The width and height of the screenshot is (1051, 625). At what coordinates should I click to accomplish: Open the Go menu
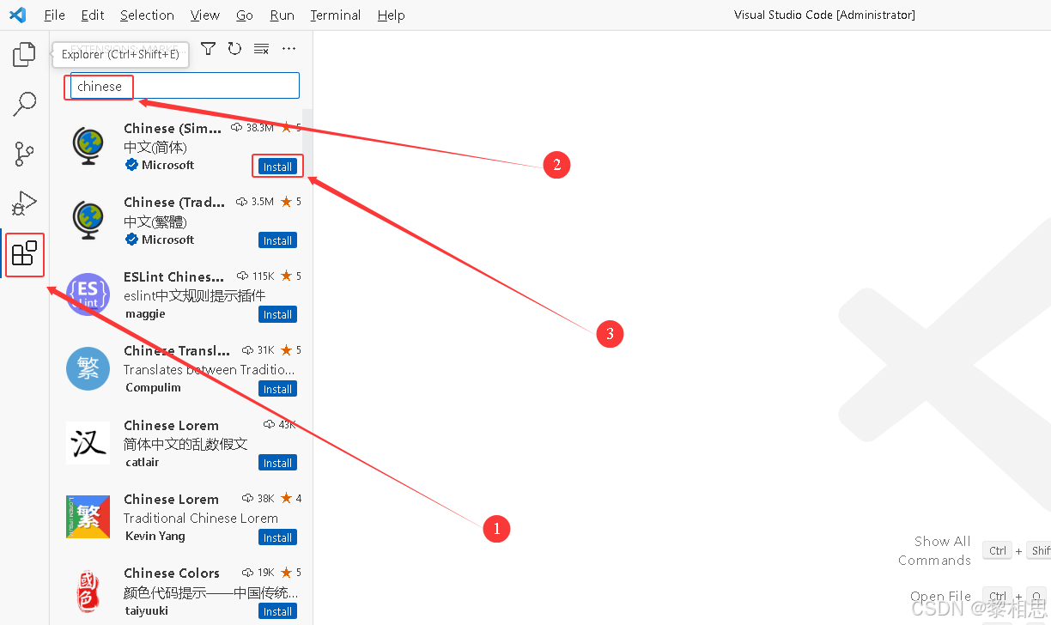[x=245, y=15]
